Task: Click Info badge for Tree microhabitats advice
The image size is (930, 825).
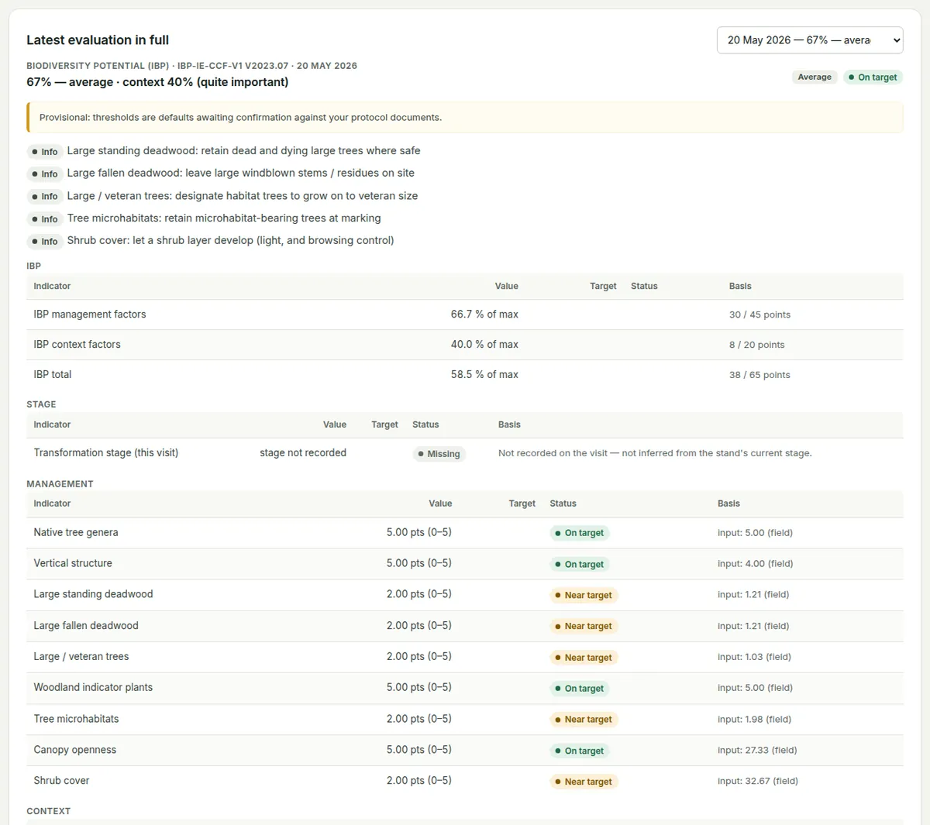Action: coord(45,219)
